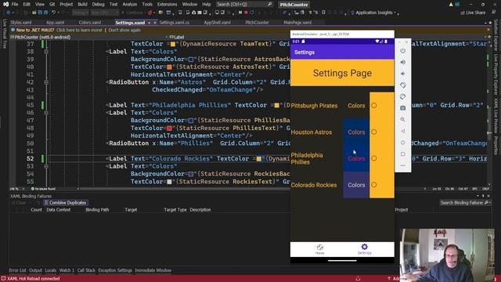Switch to the MainPage.xaml tab
501x282 pixels.
[x=297, y=23]
